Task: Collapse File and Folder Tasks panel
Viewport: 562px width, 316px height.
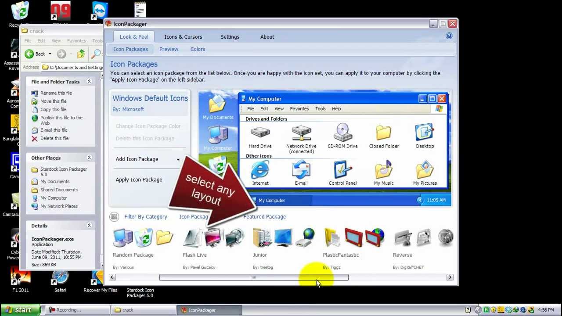Action: click(89, 82)
